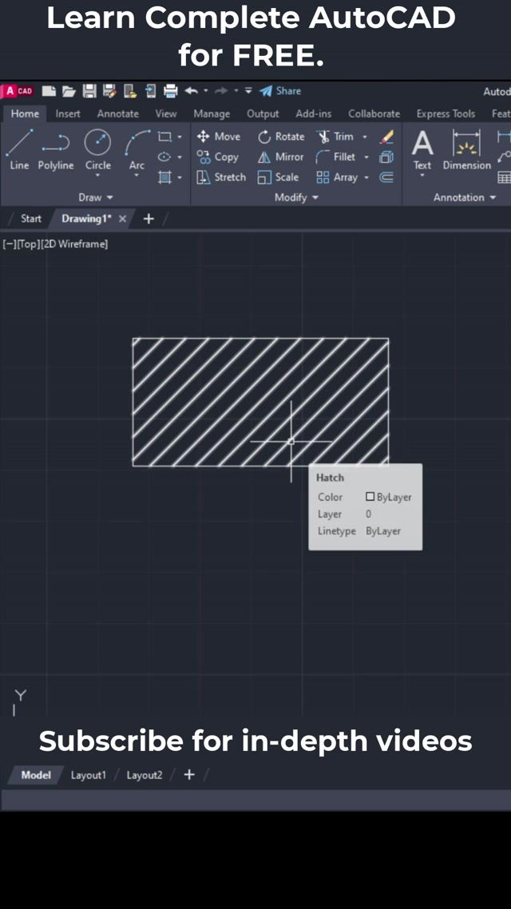Close the Drawing1 file tab

pyautogui.click(x=122, y=219)
